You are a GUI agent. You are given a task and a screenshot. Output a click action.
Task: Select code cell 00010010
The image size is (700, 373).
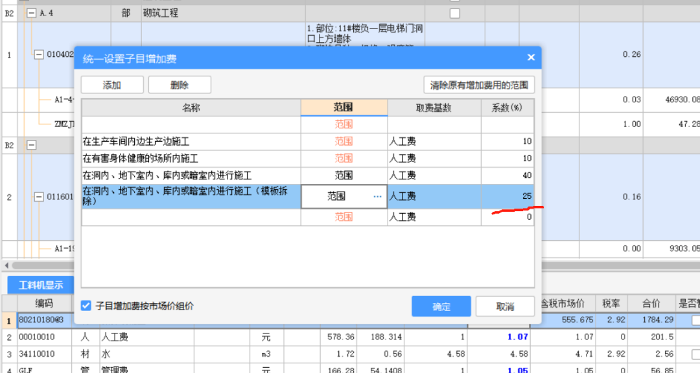(44, 337)
